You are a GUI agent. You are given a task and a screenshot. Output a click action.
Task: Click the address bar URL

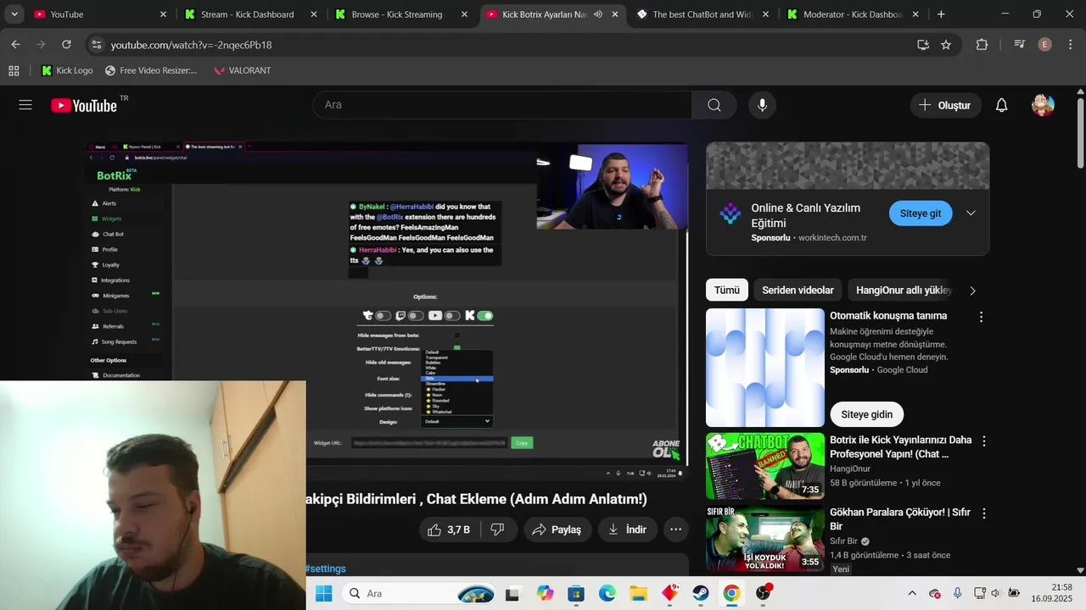coord(191,45)
